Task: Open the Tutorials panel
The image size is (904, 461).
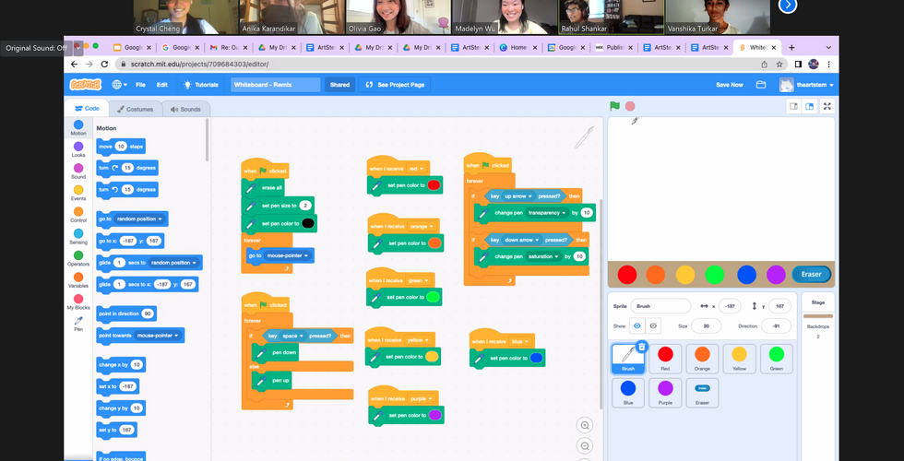Action: pyautogui.click(x=201, y=85)
